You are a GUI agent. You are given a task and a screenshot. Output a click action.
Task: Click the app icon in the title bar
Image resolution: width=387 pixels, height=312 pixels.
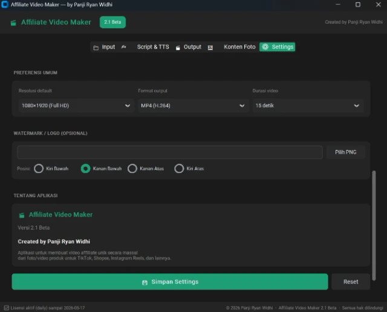(5, 4)
